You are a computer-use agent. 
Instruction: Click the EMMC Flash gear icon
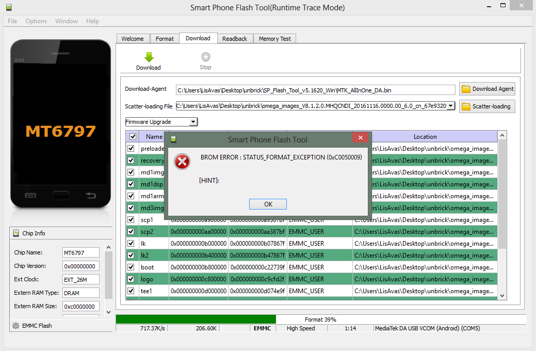(x=16, y=326)
